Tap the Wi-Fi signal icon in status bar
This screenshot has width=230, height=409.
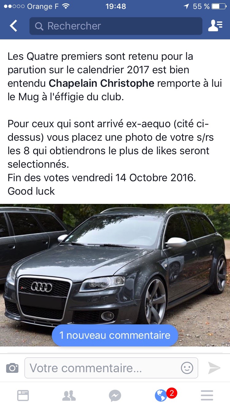click(x=65, y=6)
